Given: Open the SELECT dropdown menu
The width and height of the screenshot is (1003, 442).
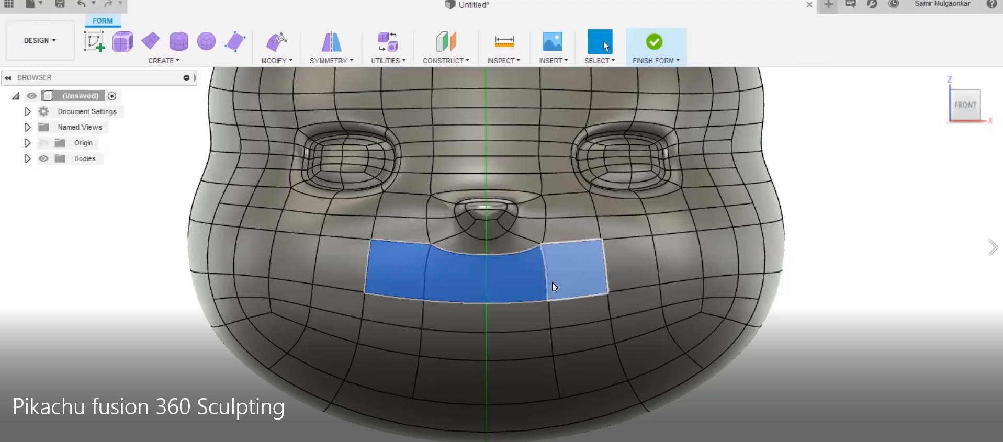Looking at the screenshot, I should point(600,61).
